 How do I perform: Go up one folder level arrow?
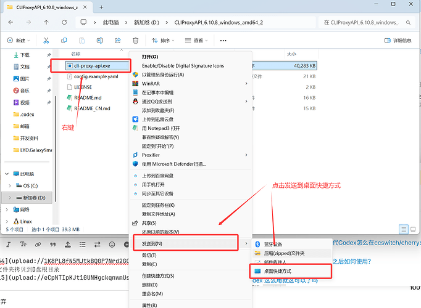coord(46,22)
